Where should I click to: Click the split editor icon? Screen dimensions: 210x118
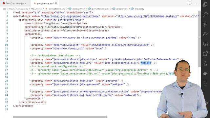[190, 3]
